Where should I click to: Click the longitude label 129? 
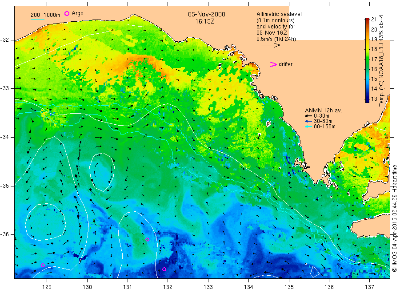coord(47,287)
